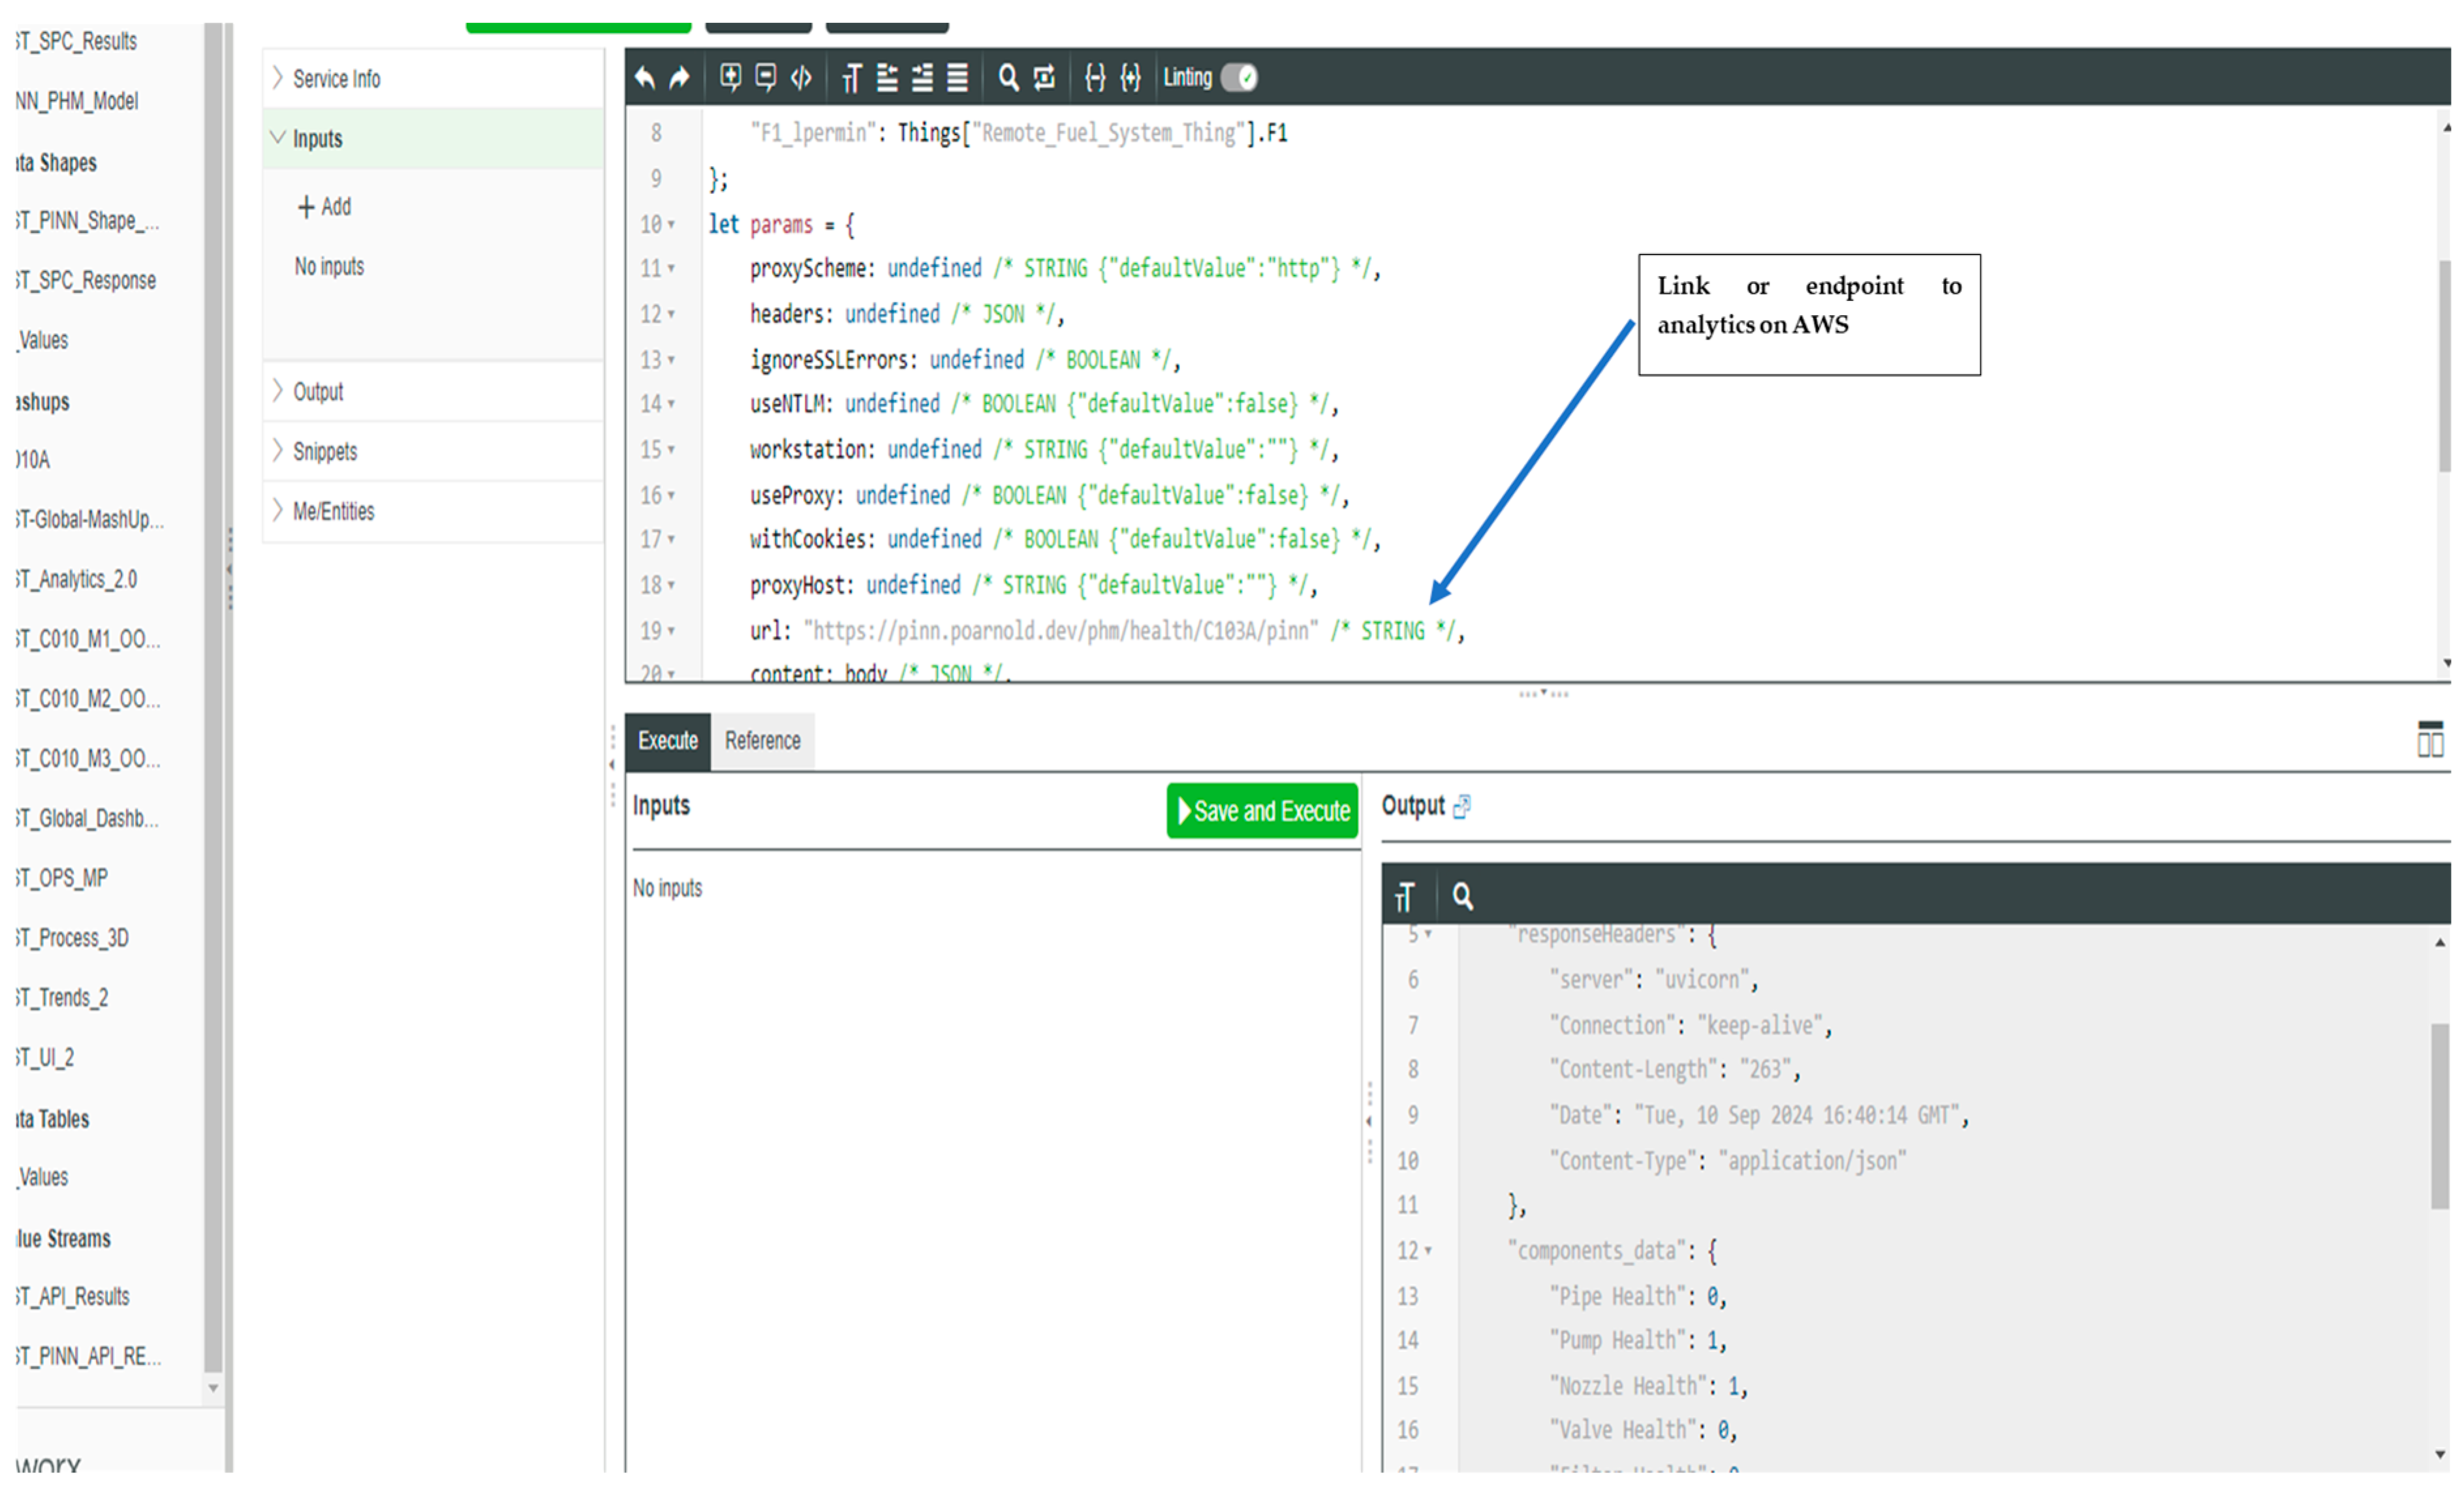Click the remove comment icon
The height and width of the screenshot is (1491, 2464).
pos(766,77)
